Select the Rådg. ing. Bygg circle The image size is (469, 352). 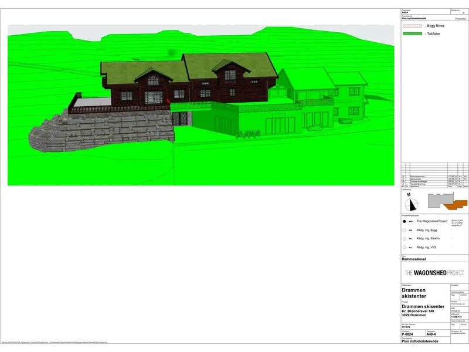(405, 231)
